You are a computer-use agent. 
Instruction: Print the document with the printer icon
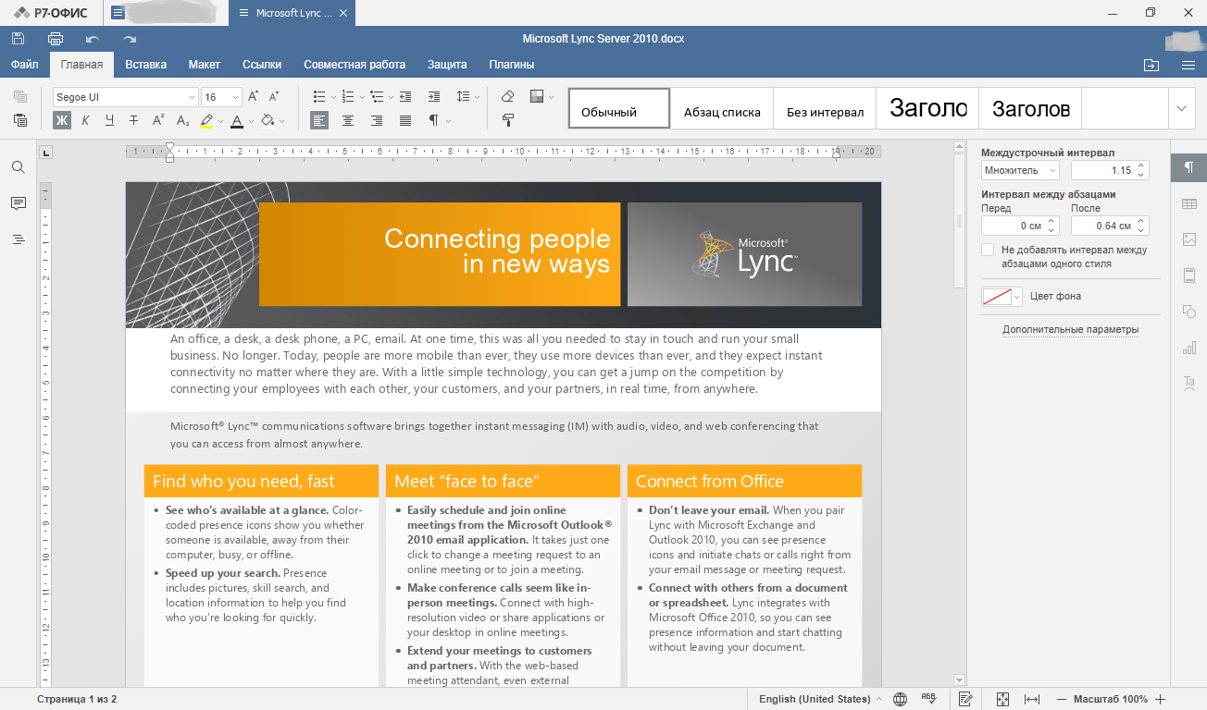pos(56,39)
